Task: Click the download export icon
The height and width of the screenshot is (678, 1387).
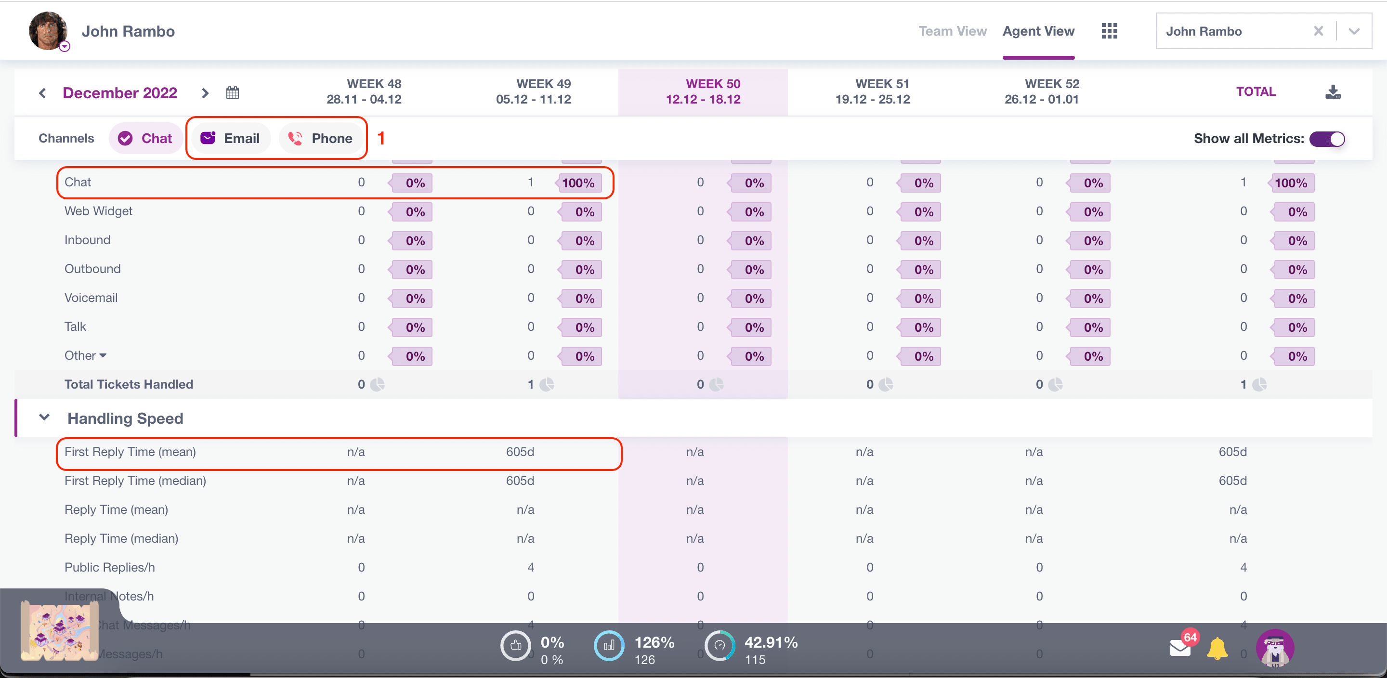Action: 1333,91
